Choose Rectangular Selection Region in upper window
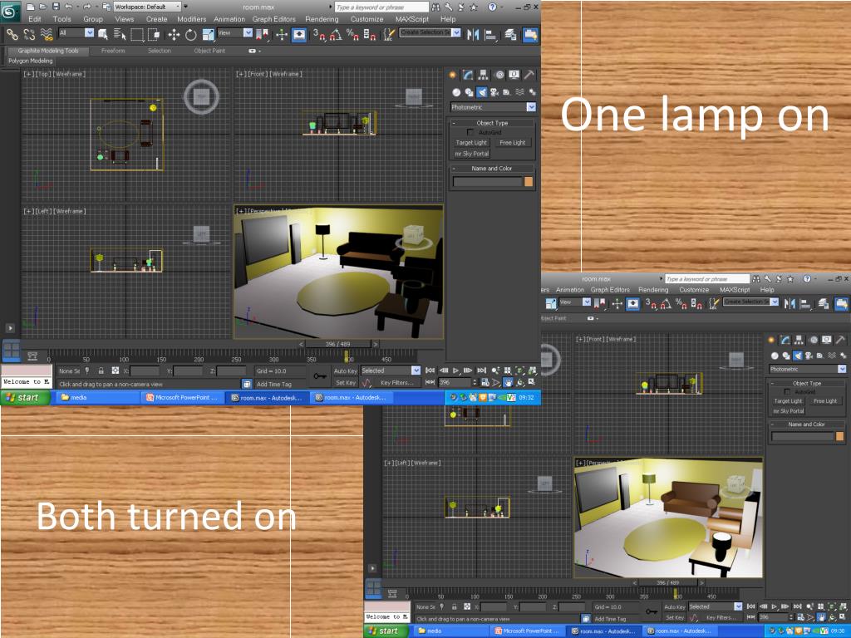 pos(137,35)
